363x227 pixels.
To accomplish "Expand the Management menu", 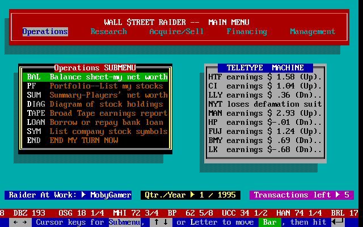I will [313, 32].
